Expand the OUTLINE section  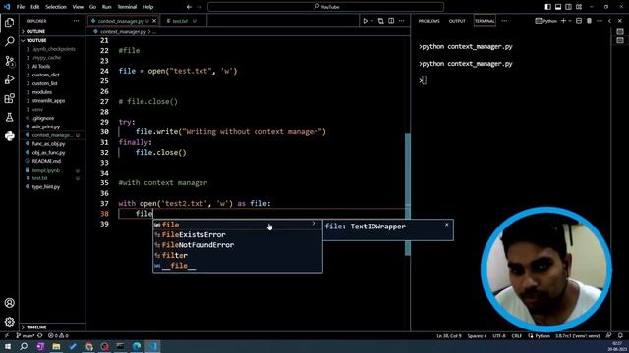52,31
